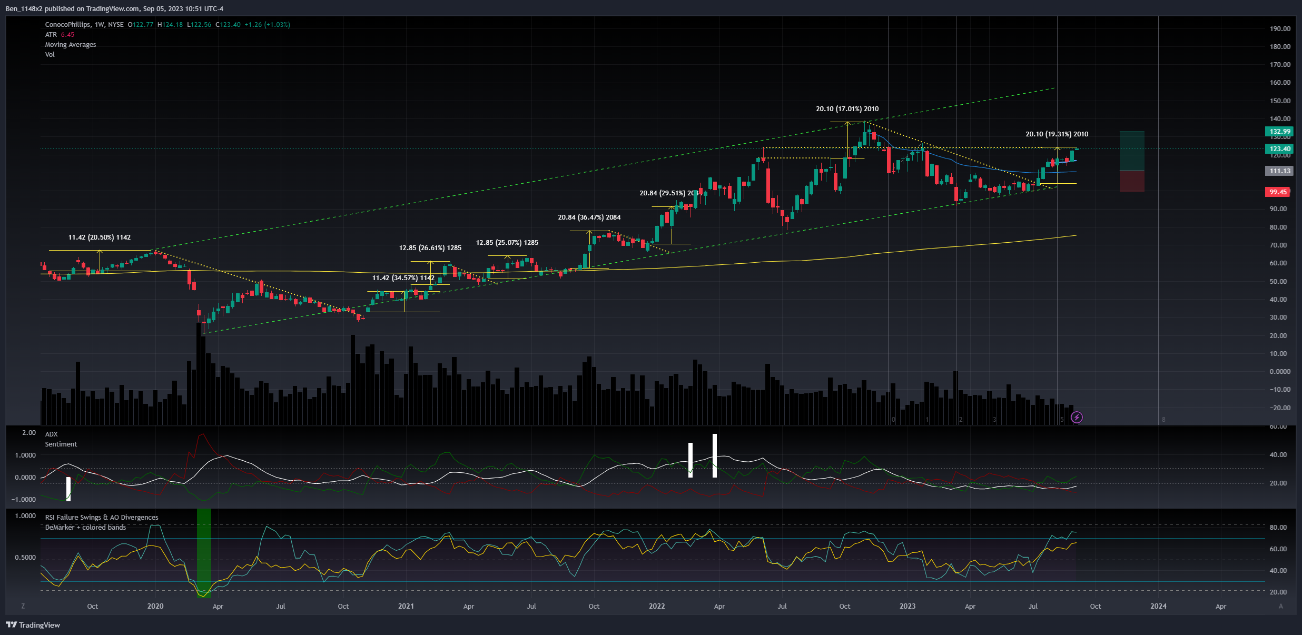The image size is (1302, 635).
Task: Select the Vol indicator label
Action: click(50, 55)
